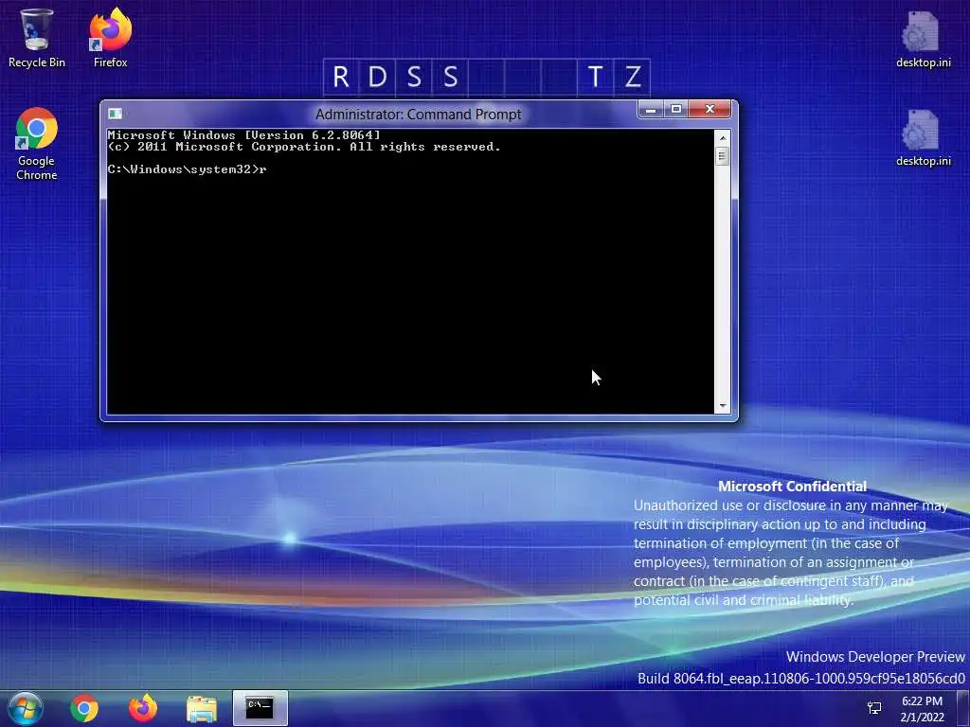
Task: Open File Explorer from the taskbar
Action: (202, 709)
